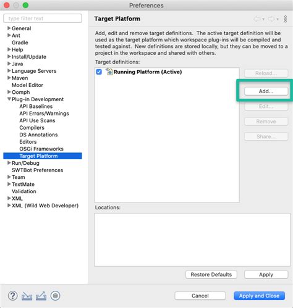Uncheck the Running Platform (Active) checkbox
The height and width of the screenshot is (308, 293).
point(99,72)
